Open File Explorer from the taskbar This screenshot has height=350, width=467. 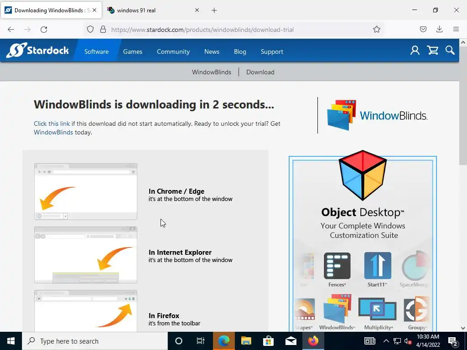[x=246, y=341]
